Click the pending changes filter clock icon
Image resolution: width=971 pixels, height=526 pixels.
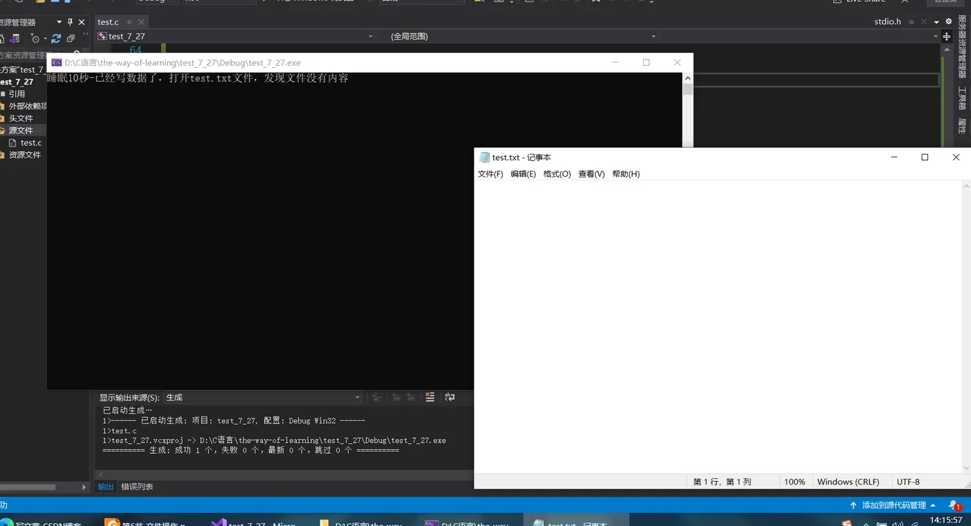click(x=35, y=39)
